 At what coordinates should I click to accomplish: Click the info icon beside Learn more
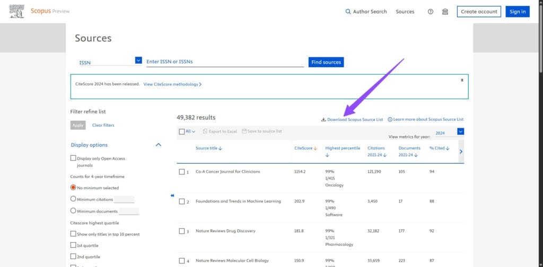click(390, 119)
